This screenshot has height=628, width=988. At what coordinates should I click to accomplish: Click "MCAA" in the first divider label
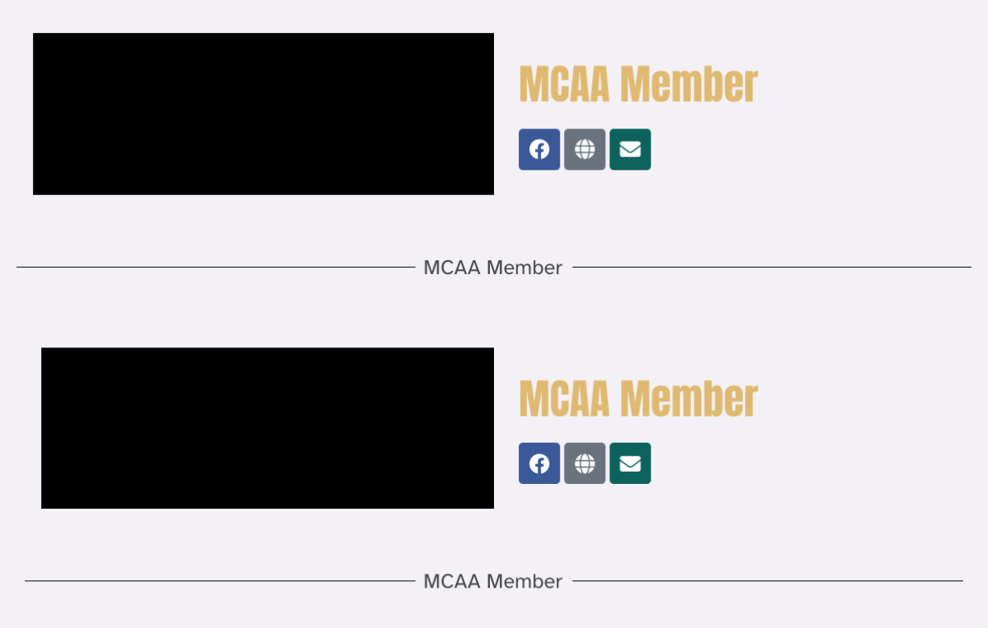tap(452, 267)
